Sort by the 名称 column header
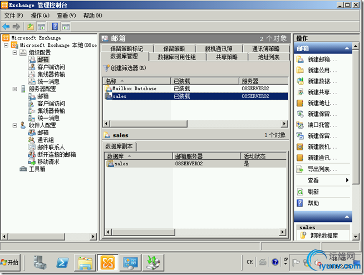Screen dimensions: 364x275 [x=137, y=81]
